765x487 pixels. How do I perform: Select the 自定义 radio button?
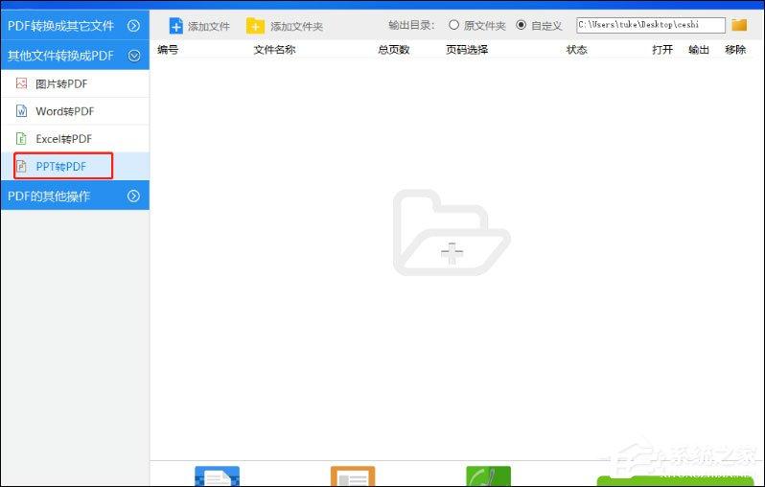522,24
